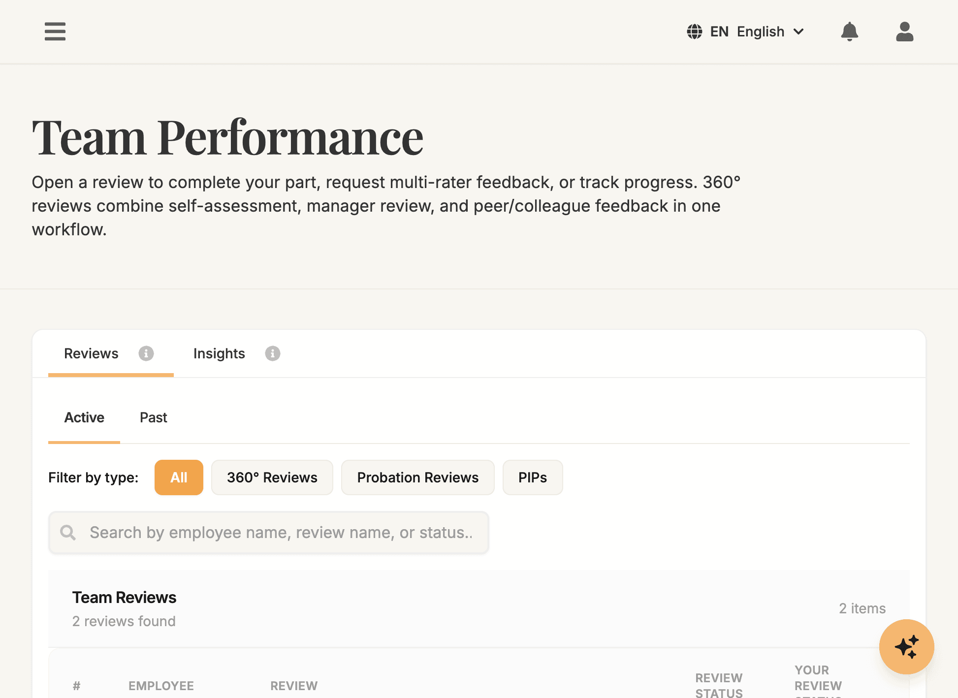Click the info icon beside Reviews
Viewport: 958px width, 698px height.
click(146, 353)
